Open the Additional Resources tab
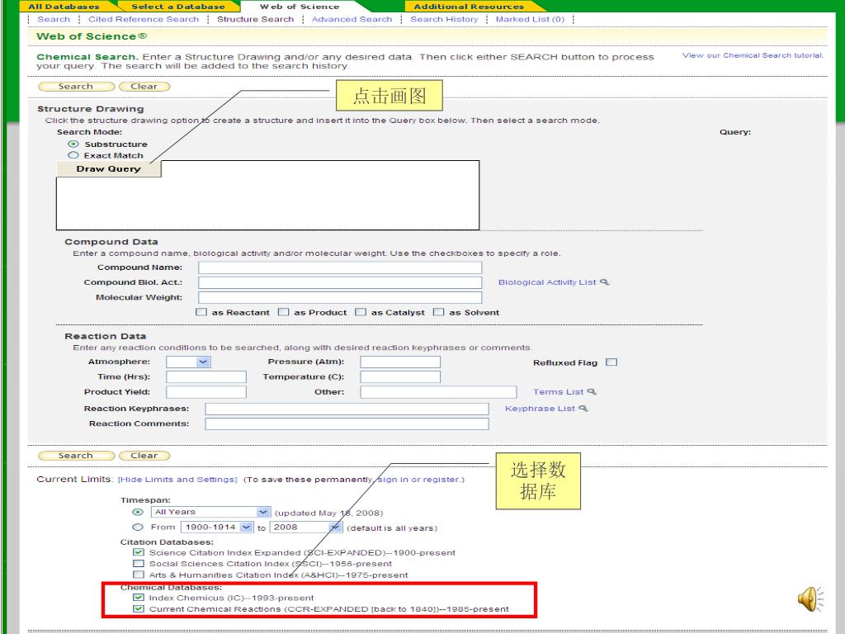 click(x=469, y=7)
